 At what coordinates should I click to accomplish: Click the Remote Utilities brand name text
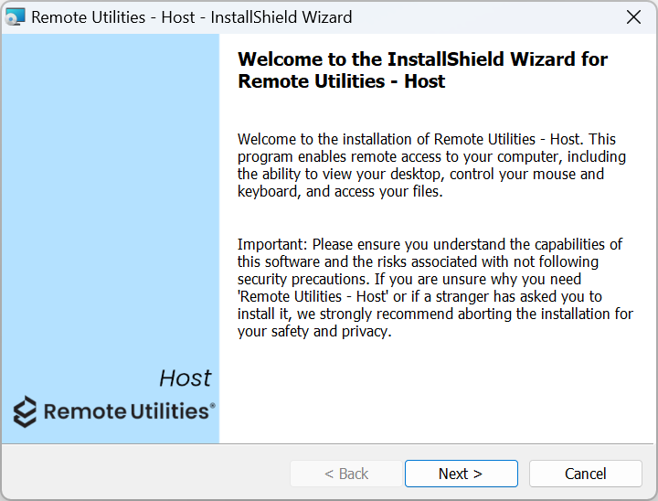click(126, 411)
